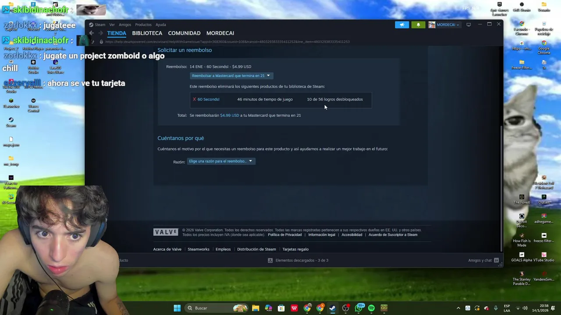The width and height of the screenshot is (561, 315).
Task: Click the Steam page vertical scrollbar
Action: coord(501,188)
